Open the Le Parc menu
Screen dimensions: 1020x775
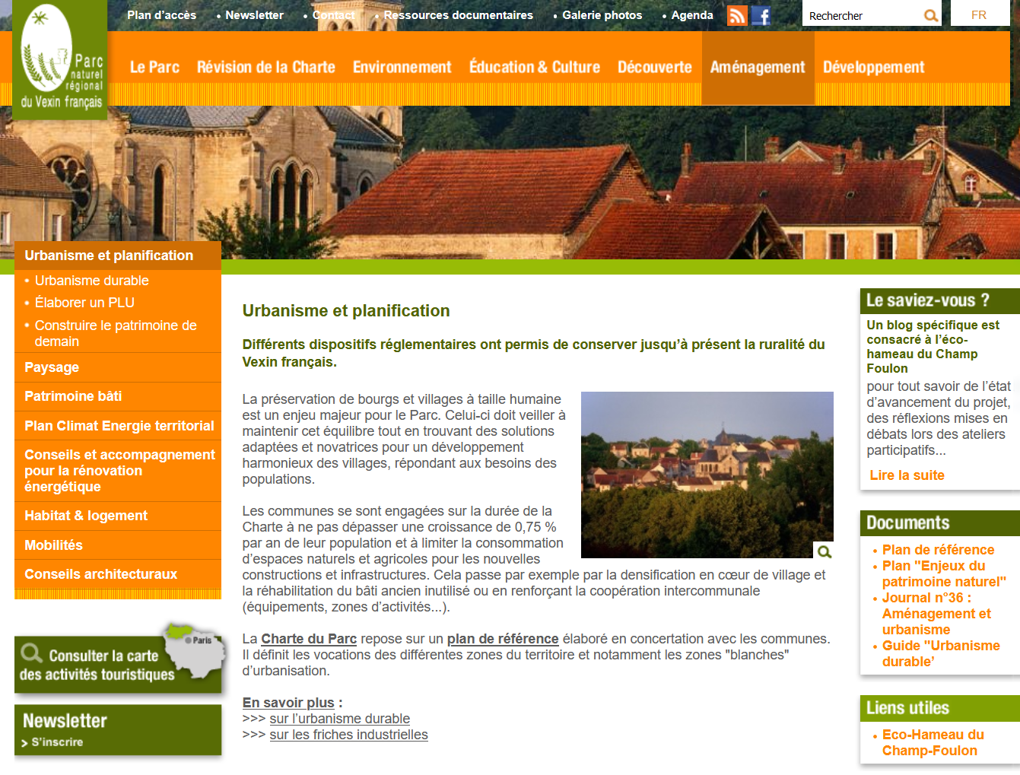click(x=154, y=68)
